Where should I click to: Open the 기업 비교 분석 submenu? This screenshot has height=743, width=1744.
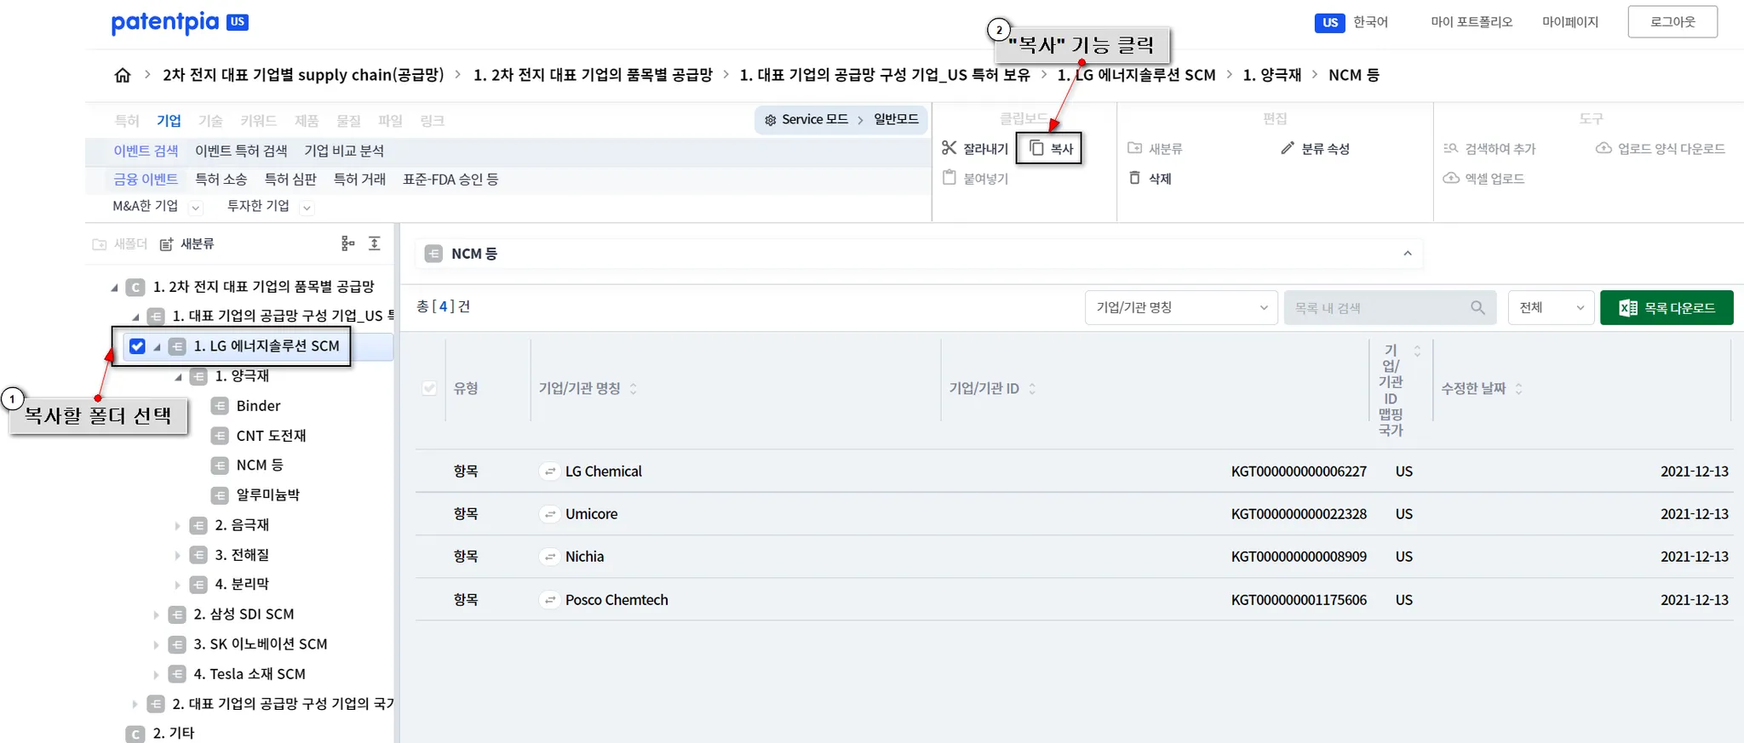344,151
